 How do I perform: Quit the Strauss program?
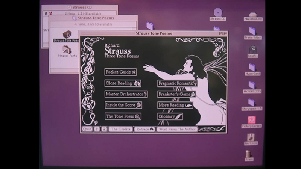point(87,129)
